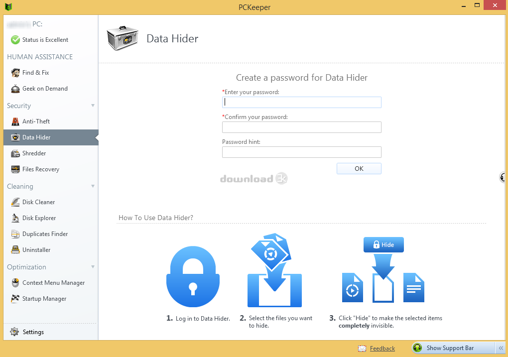Click the Uninstaller icon
This screenshot has height=357, width=508.
15,250
